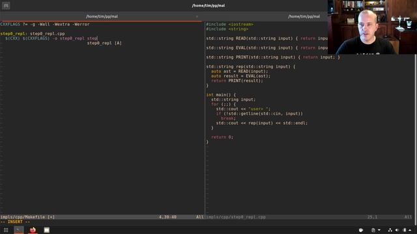Click the 'std::cout << rep(input)' line
The height and width of the screenshot is (234, 417).
[x=262, y=123]
